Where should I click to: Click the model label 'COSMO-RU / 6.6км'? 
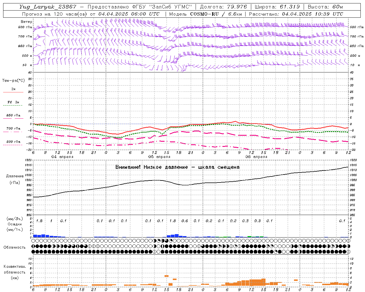click(x=216, y=14)
